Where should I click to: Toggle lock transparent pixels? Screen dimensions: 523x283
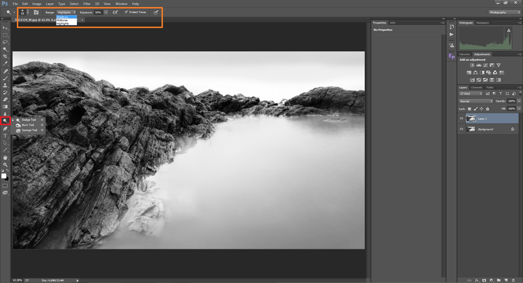click(x=470, y=109)
